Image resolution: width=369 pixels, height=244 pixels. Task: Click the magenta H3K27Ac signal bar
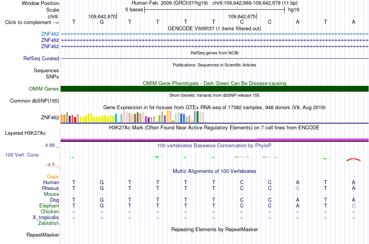pyautogui.click(x=215, y=140)
